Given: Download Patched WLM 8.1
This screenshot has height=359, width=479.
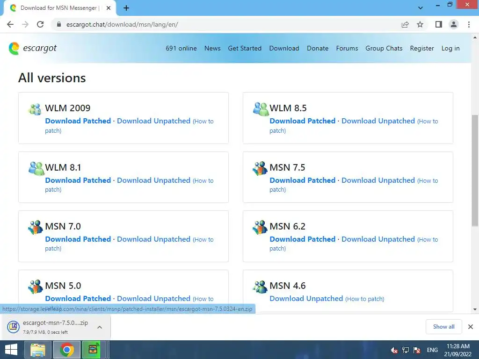Looking at the screenshot, I should pyautogui.click(x=78, y=180).
